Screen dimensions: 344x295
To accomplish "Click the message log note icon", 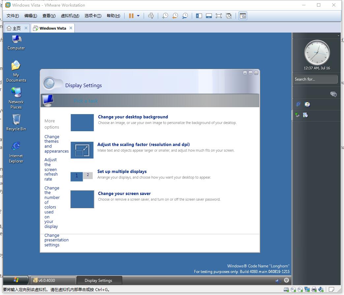I will click(331, 289).
